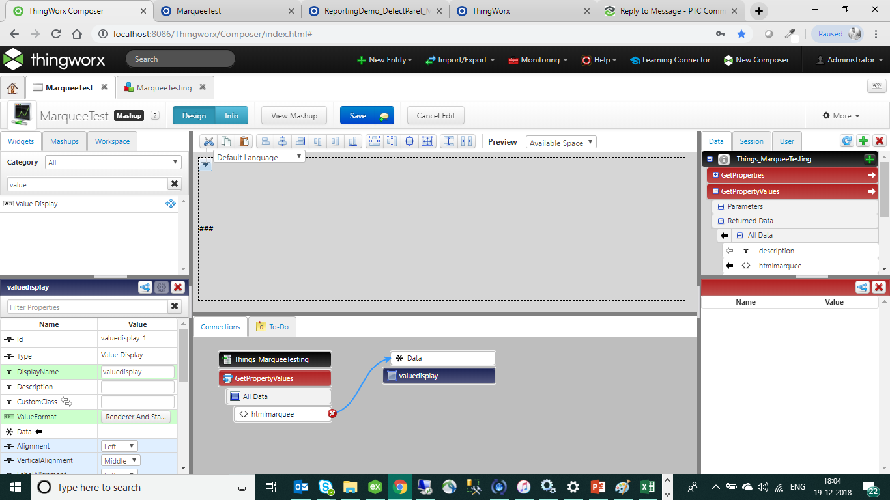Click share icon in valuedisplay properties header
This screenshot has width=890, height=500.
145,287
